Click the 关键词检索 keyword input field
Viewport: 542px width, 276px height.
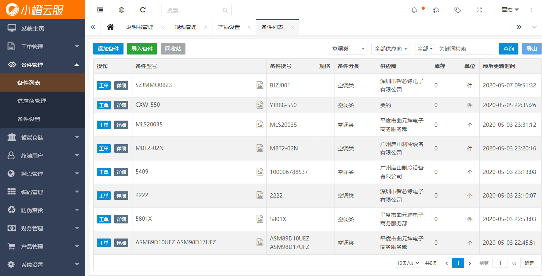465,49
